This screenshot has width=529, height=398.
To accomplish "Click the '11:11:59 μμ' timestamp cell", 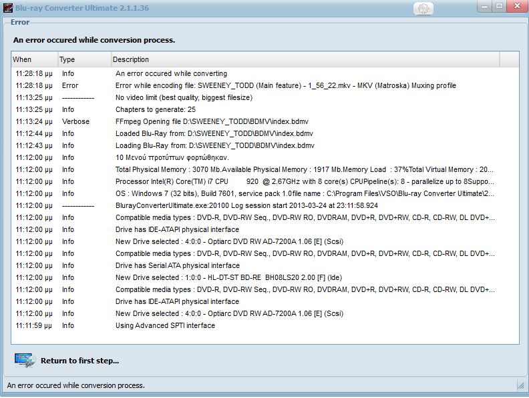I will 34,325.
